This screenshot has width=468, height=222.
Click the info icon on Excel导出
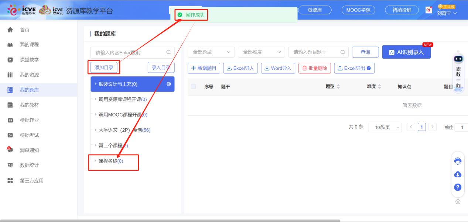pos(368,68)
